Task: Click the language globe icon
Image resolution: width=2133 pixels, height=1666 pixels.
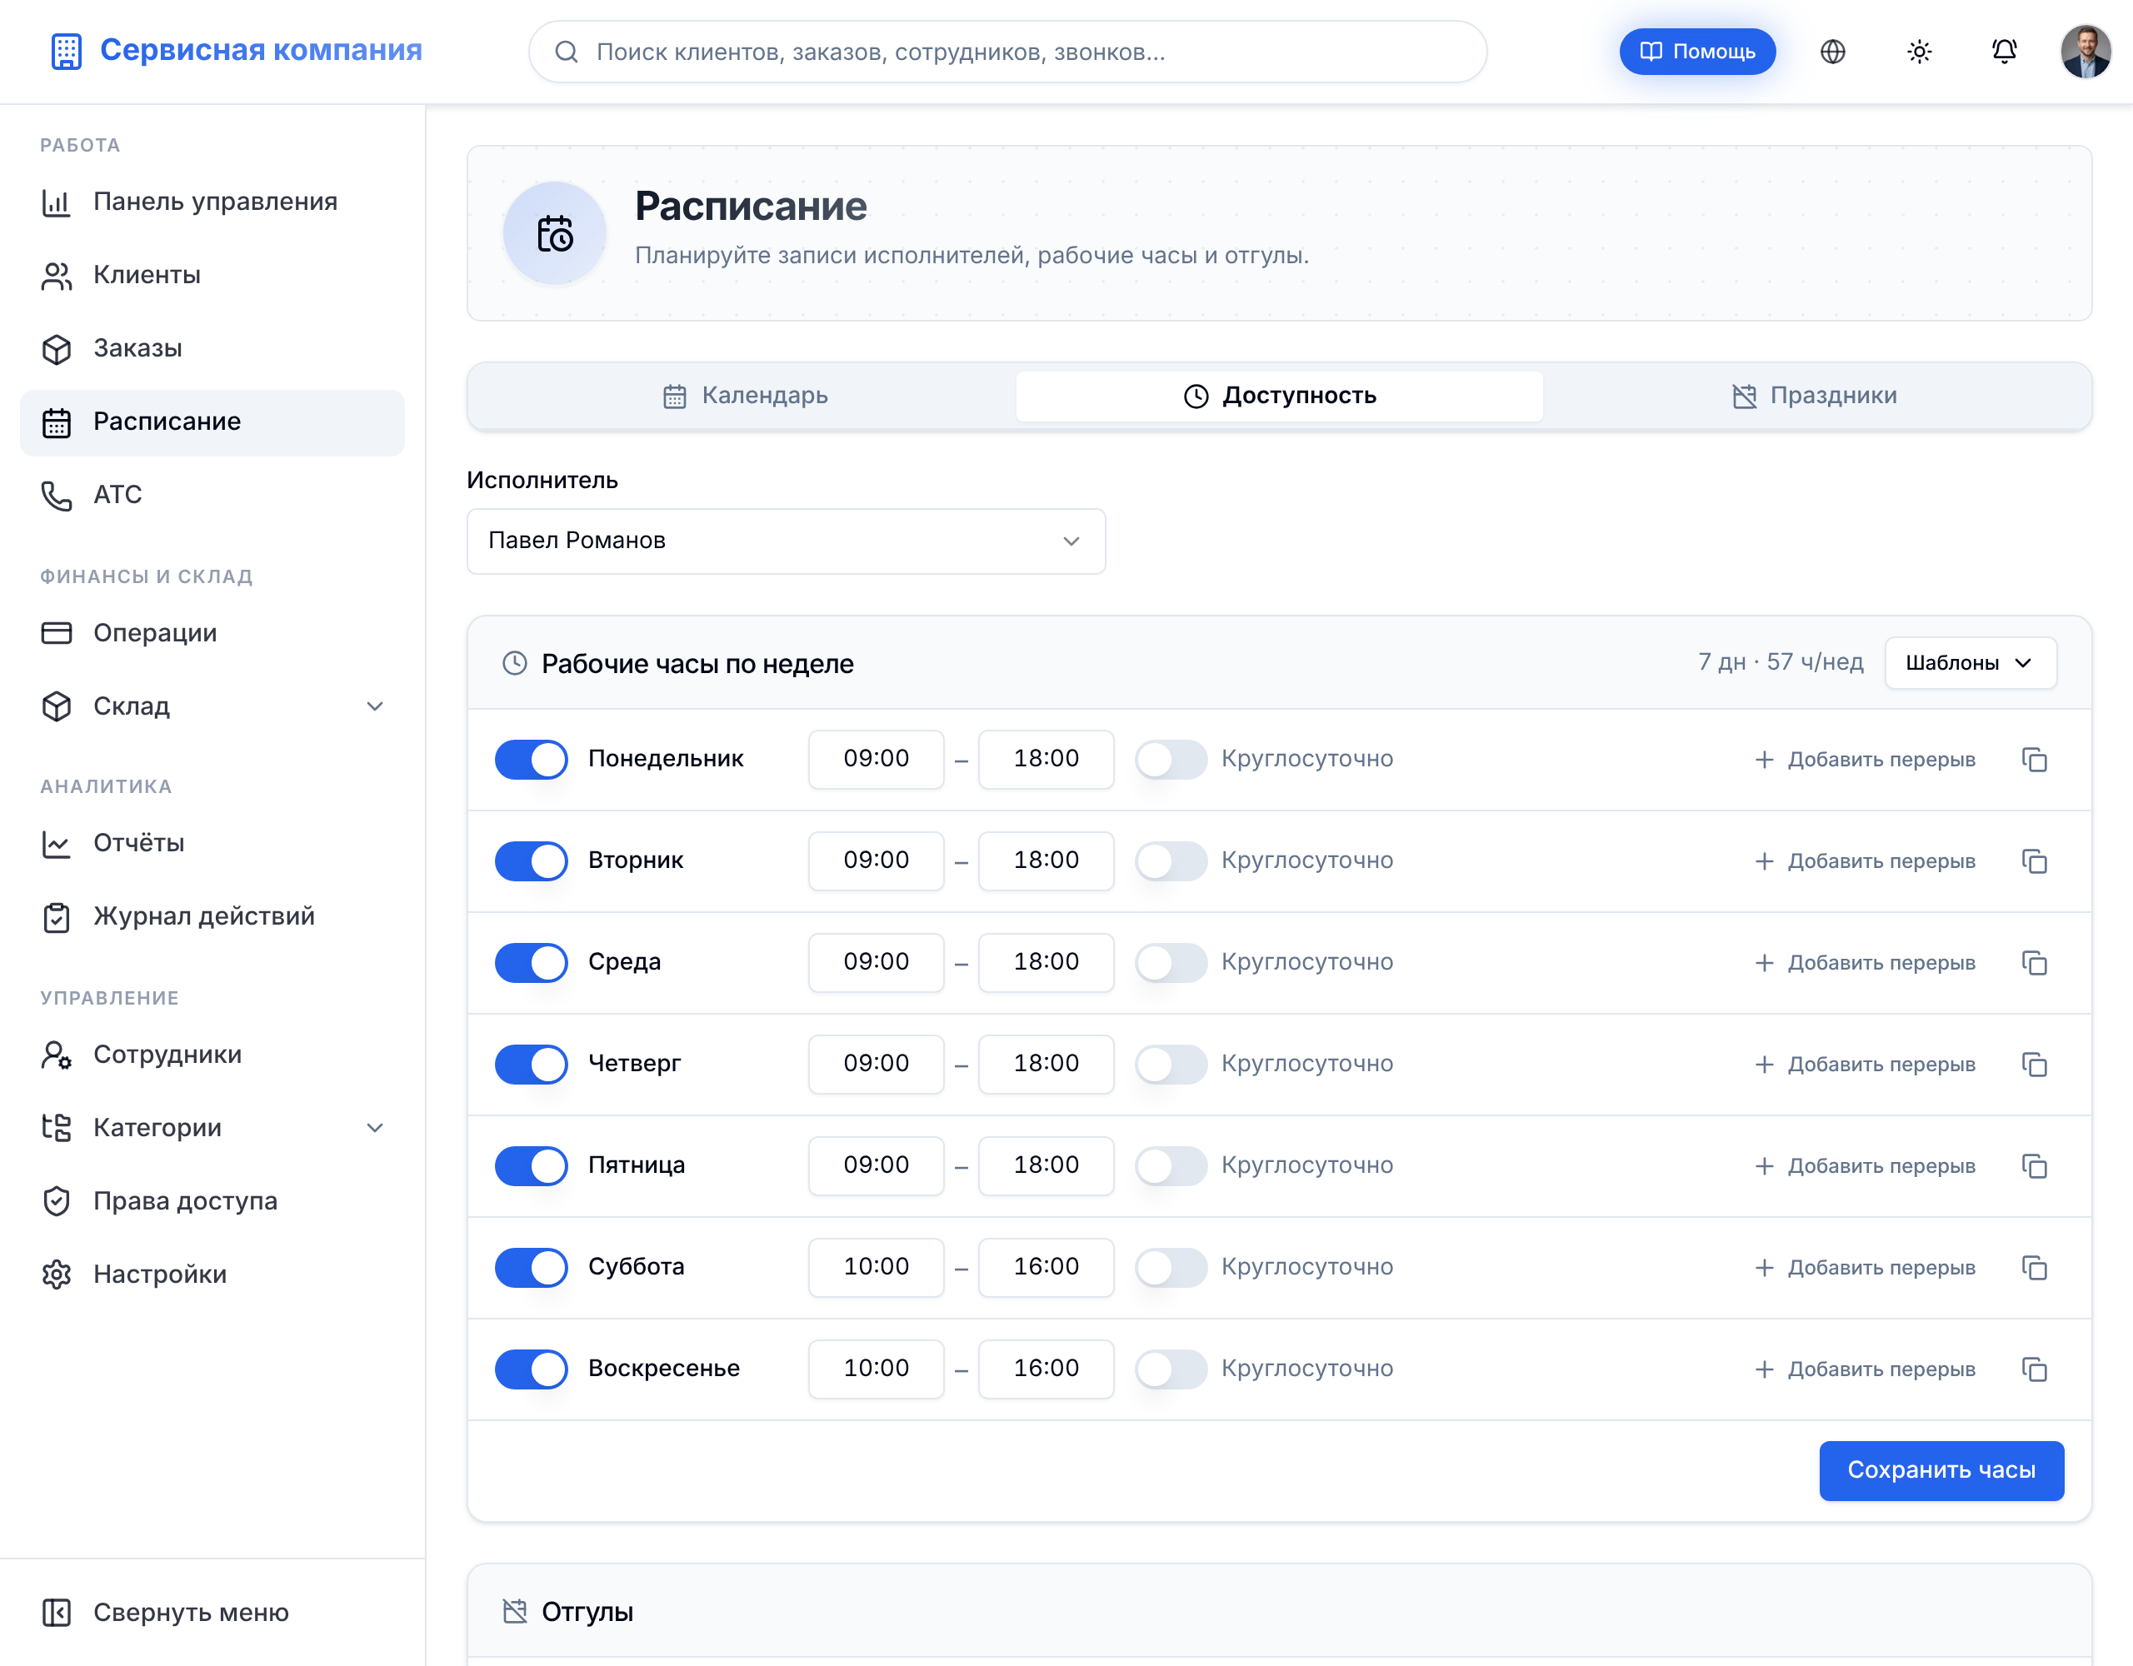Action: point(1832,52)
